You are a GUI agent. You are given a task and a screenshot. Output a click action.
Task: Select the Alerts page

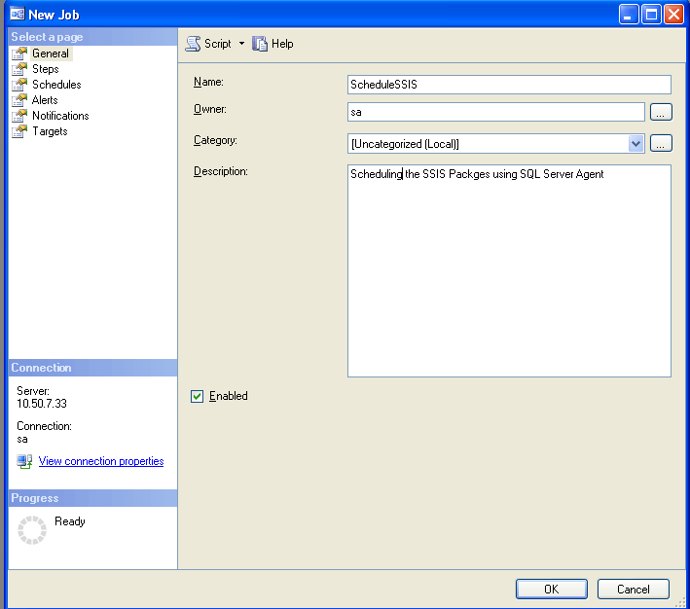pos(45,100)
